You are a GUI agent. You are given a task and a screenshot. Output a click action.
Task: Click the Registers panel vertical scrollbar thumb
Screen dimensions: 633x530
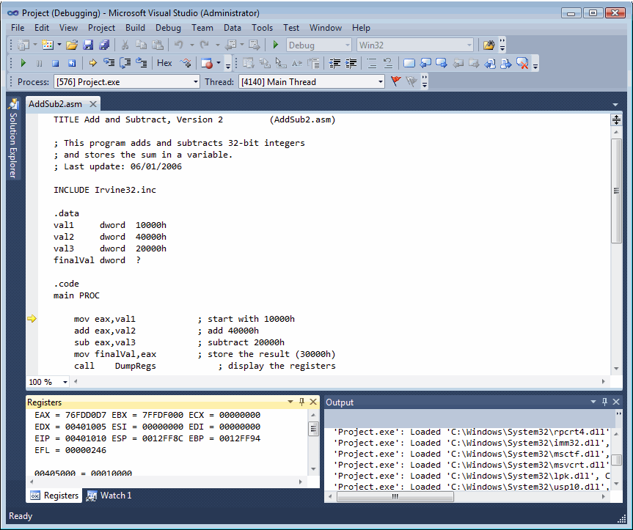pyautogui.click(x=313, y=428)
